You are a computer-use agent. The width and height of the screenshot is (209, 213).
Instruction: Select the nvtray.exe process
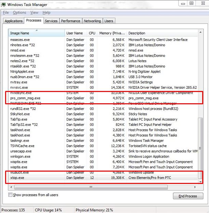click(x=103, y=82)
